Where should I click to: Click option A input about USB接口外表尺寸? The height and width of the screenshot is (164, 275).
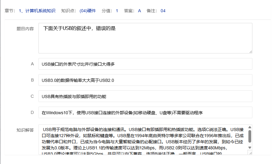point(145,64)
